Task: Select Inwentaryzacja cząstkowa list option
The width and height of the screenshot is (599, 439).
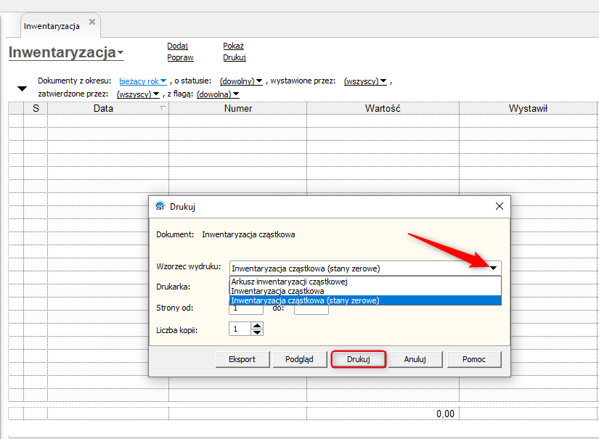Action: [x=365, y=291]
